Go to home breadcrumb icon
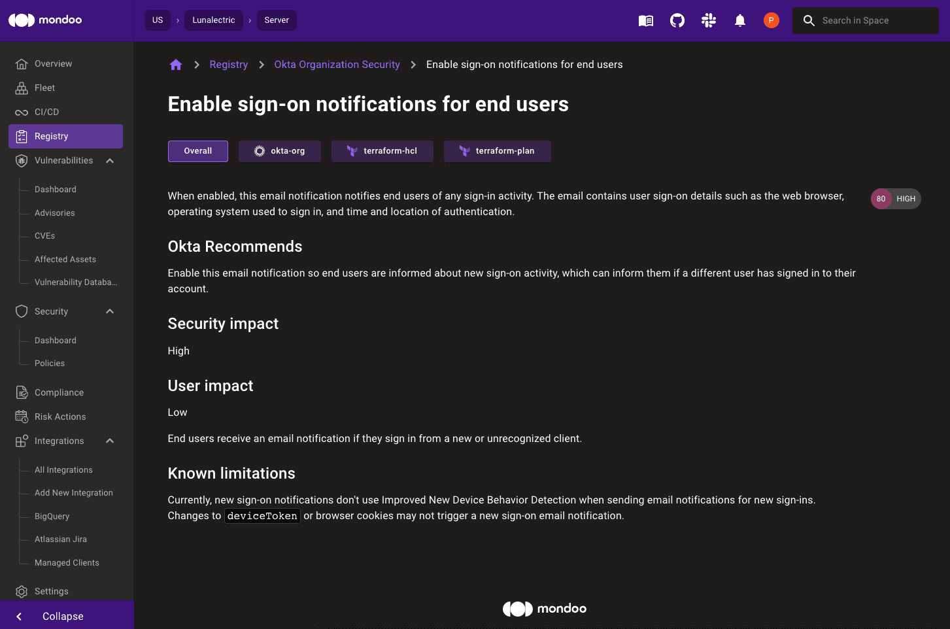950x629 pixels. click(176, 65)
